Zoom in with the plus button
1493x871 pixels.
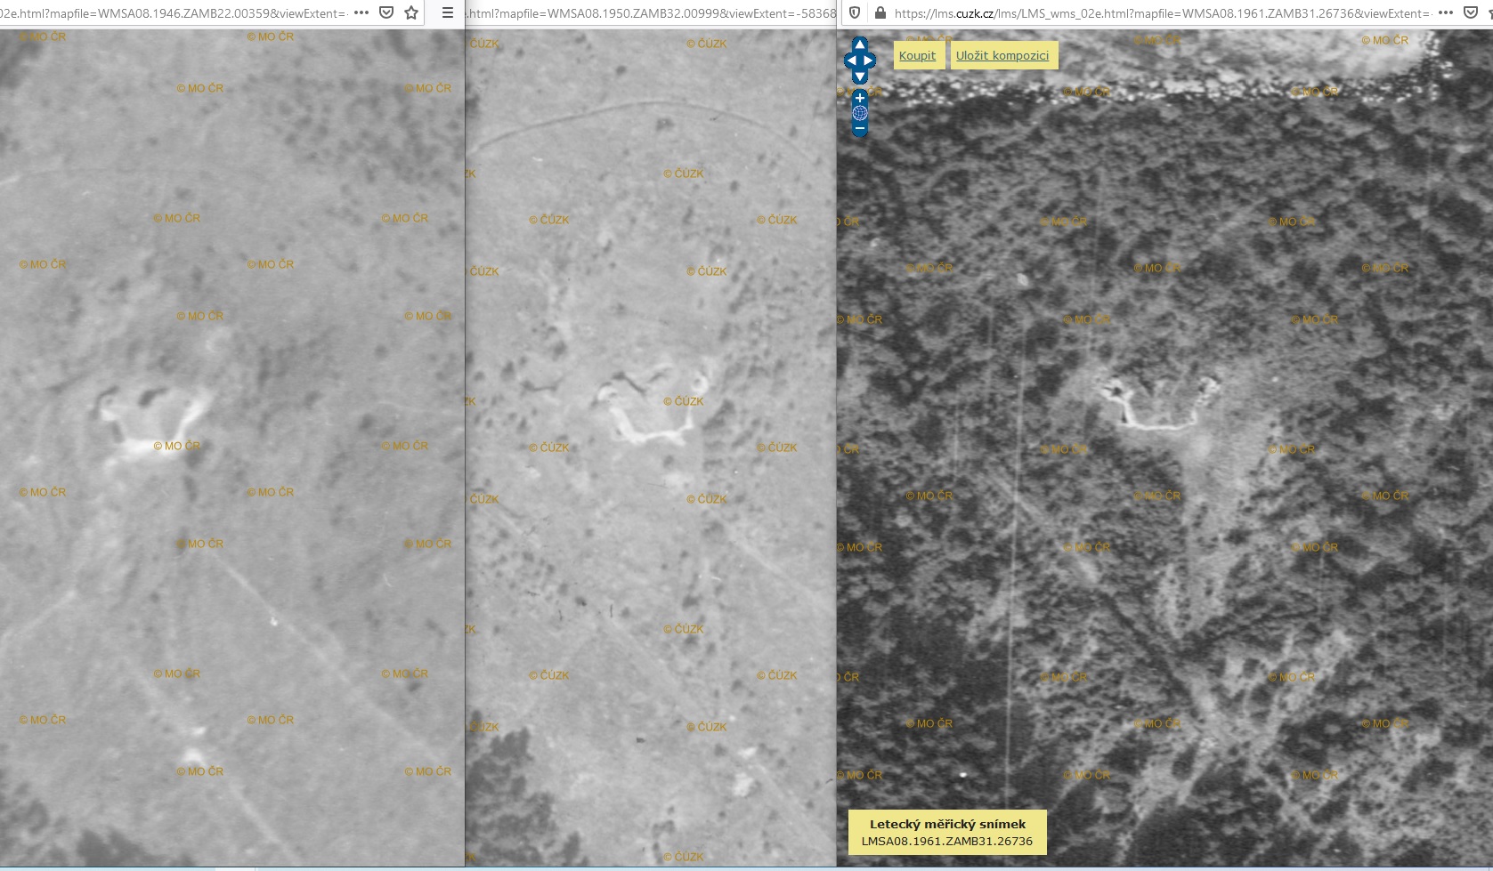[860, 98]
